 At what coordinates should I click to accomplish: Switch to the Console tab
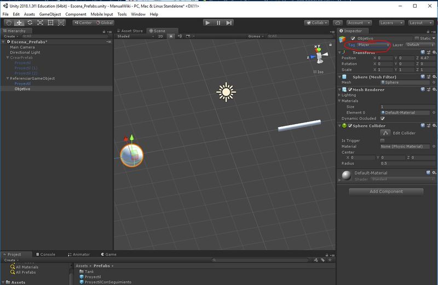(46, 254)
